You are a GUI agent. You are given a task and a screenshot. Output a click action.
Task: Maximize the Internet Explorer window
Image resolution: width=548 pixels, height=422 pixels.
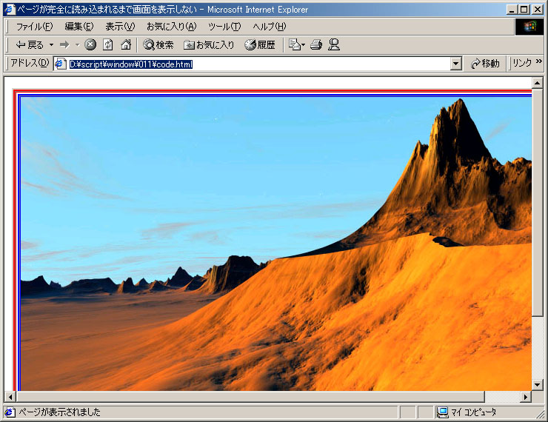[x=524, y=10]
